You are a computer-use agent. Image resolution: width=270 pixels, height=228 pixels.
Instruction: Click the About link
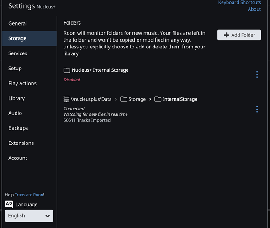pyautogui.click(x=254, y=9)
